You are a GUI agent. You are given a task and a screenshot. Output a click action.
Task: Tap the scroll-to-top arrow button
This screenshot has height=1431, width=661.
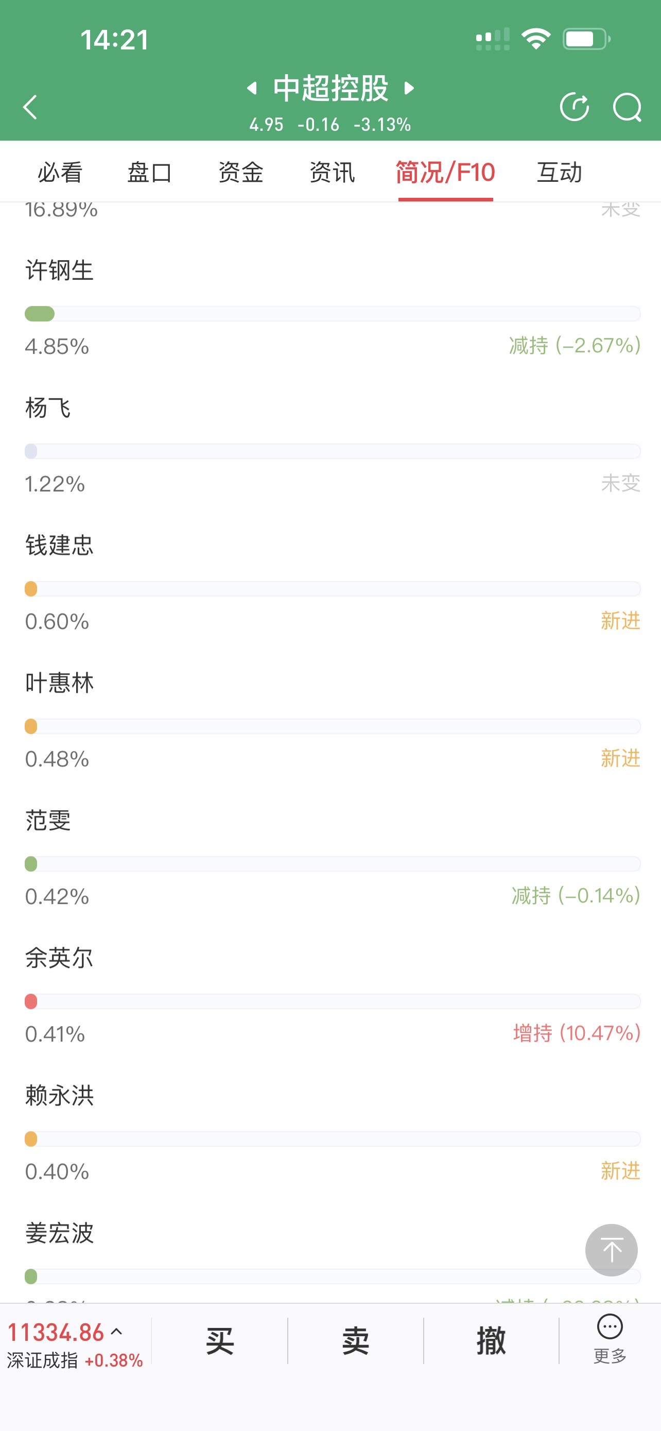coord(611,1250)
